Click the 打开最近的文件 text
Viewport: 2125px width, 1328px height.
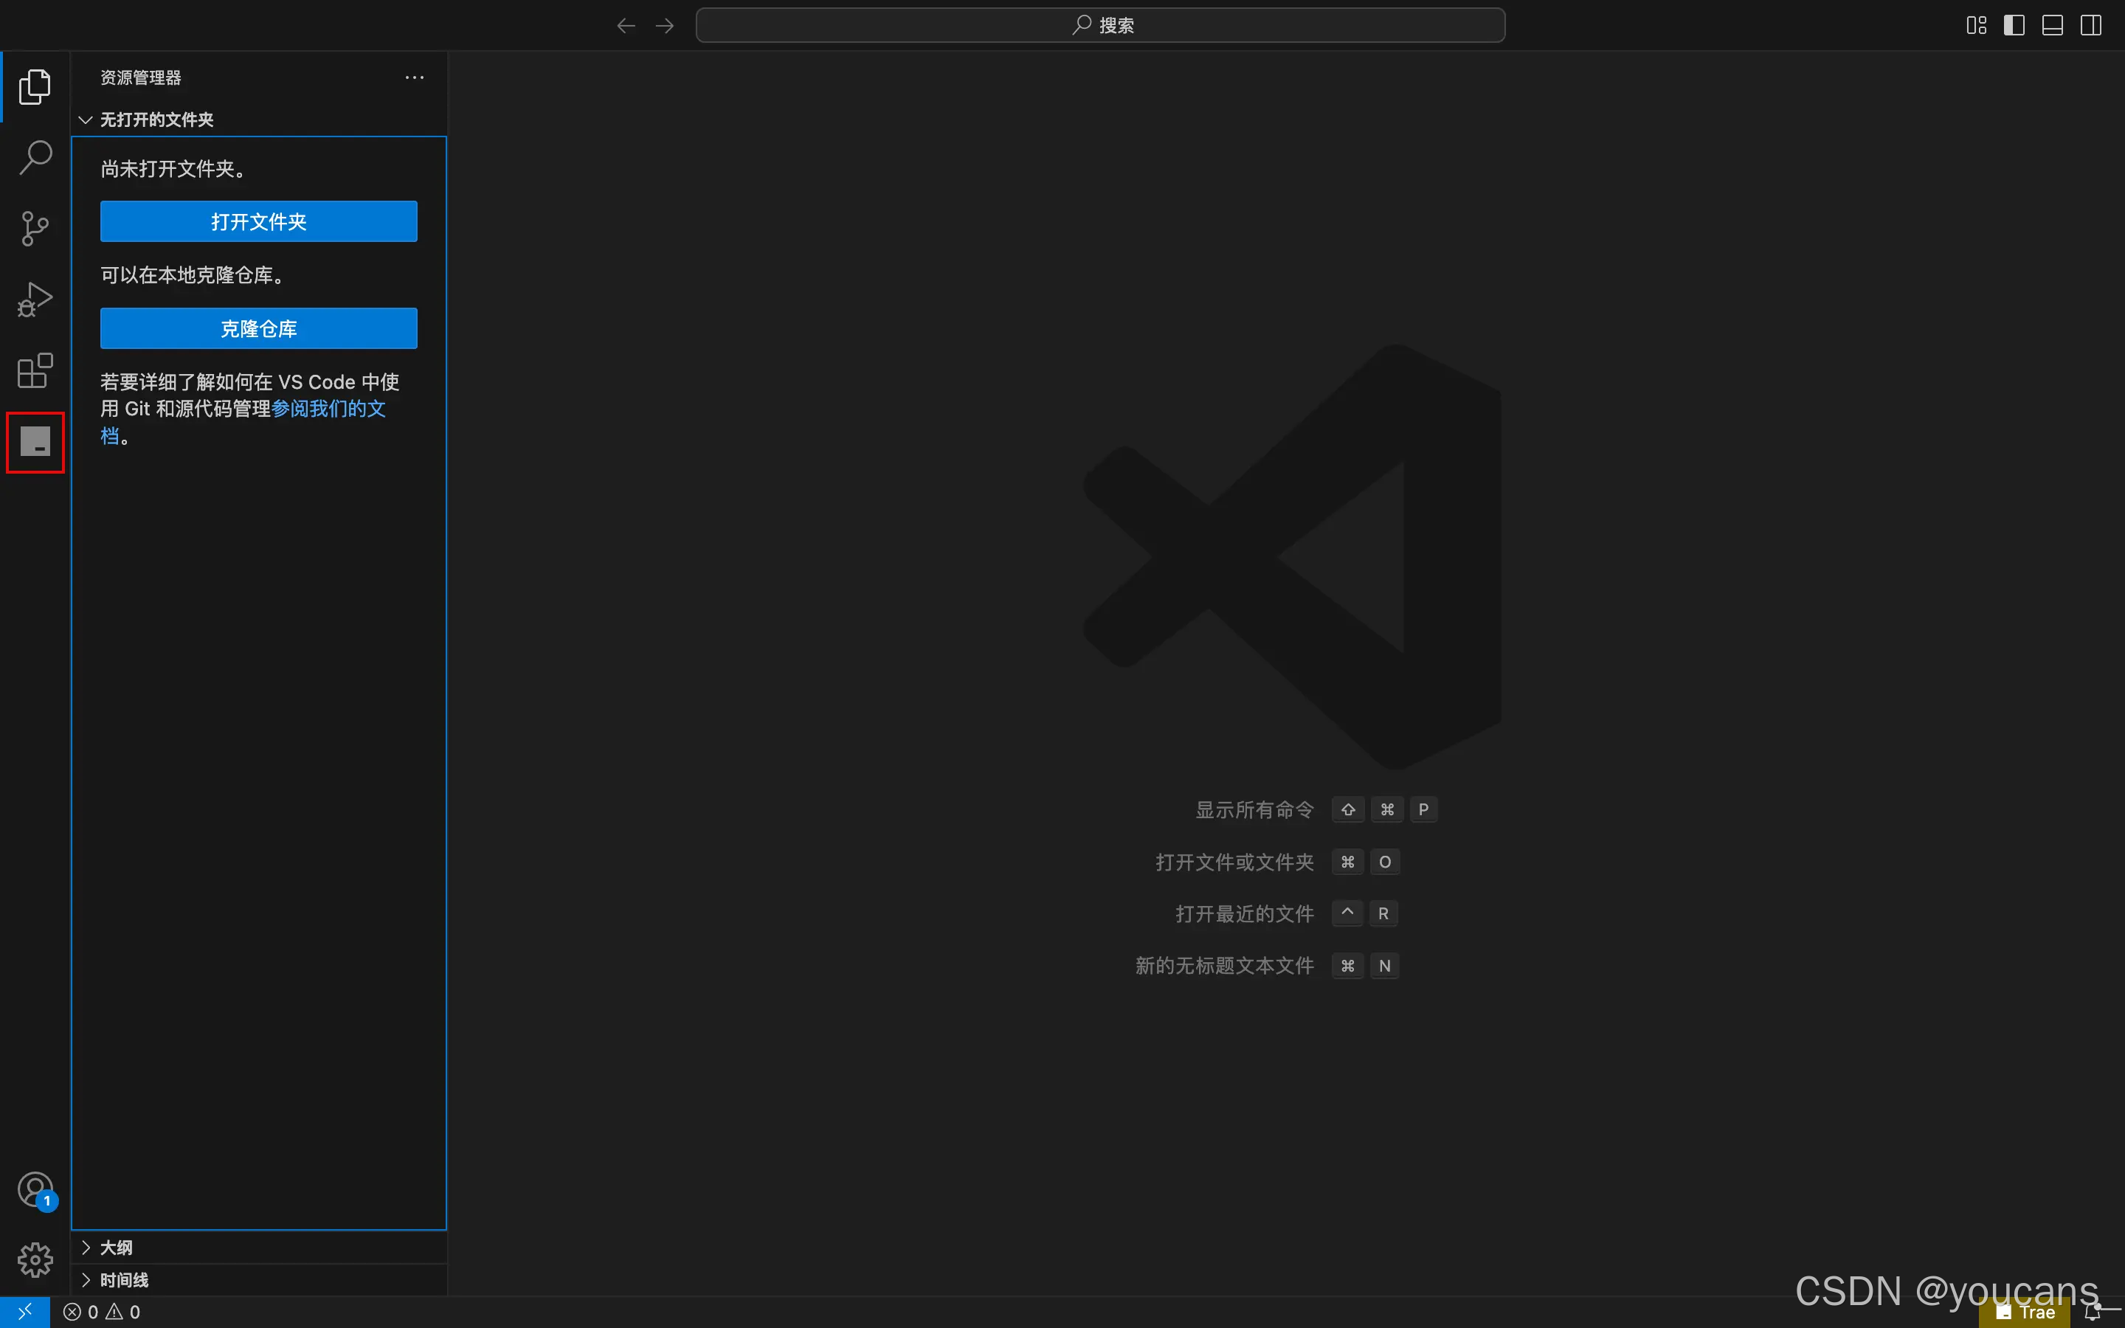click(1244, 914)
